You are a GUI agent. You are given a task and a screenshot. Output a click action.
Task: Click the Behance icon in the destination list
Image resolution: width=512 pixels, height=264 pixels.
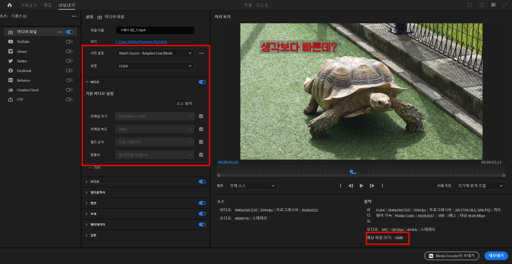click(11, 80)
